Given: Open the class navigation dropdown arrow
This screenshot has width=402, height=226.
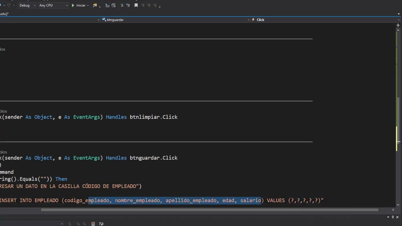Looking at the screenshot, I should (x=99, y=20).
